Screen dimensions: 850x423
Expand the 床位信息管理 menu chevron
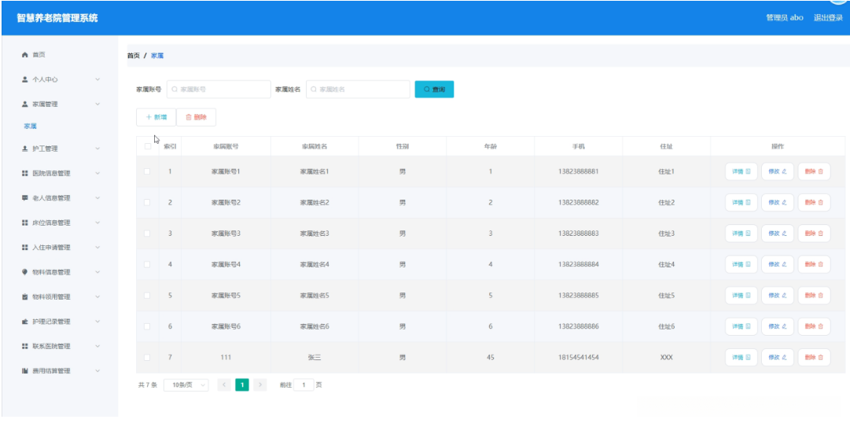[98, 223]
